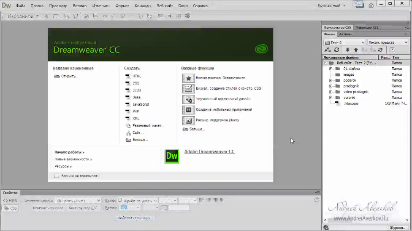The width and height of the screenshot is (412, 231).
Task: Expand the voronki folder
Action: pos(331,98)
